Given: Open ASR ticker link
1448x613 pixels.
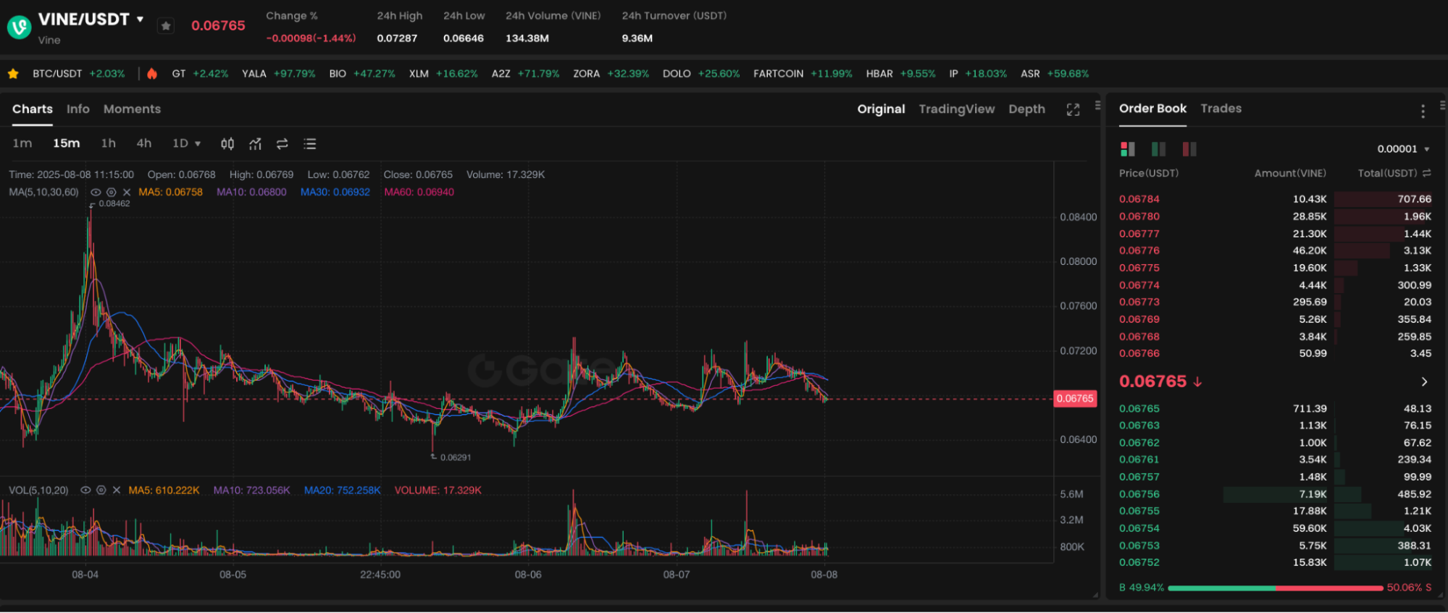Looking at the screenshot, I should point(1055,74).
